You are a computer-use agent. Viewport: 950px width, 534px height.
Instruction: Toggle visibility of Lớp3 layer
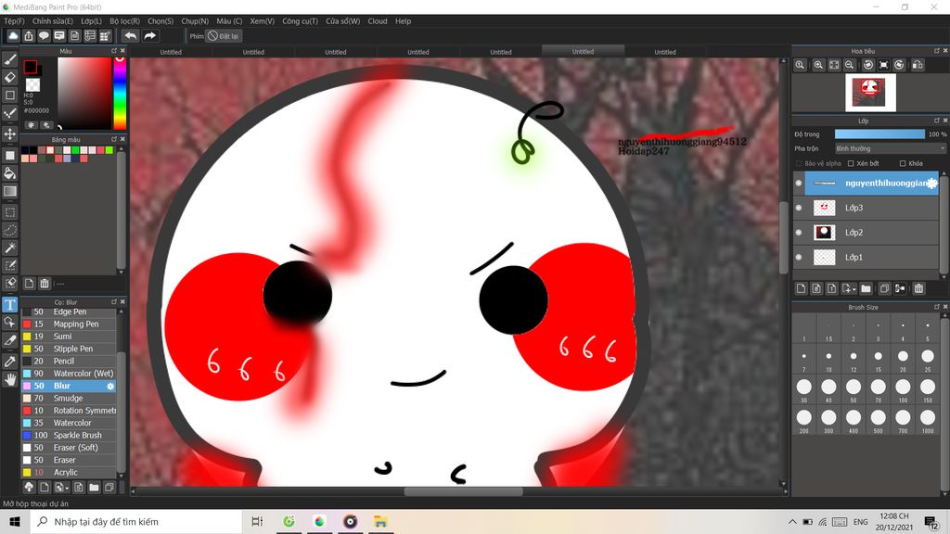(x=799, y=208)
